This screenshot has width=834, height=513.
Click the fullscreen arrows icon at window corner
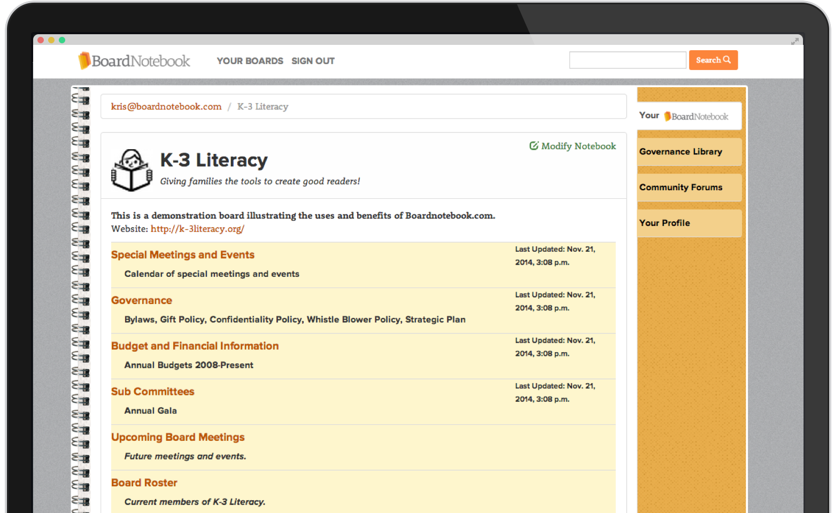coord(795,41)
